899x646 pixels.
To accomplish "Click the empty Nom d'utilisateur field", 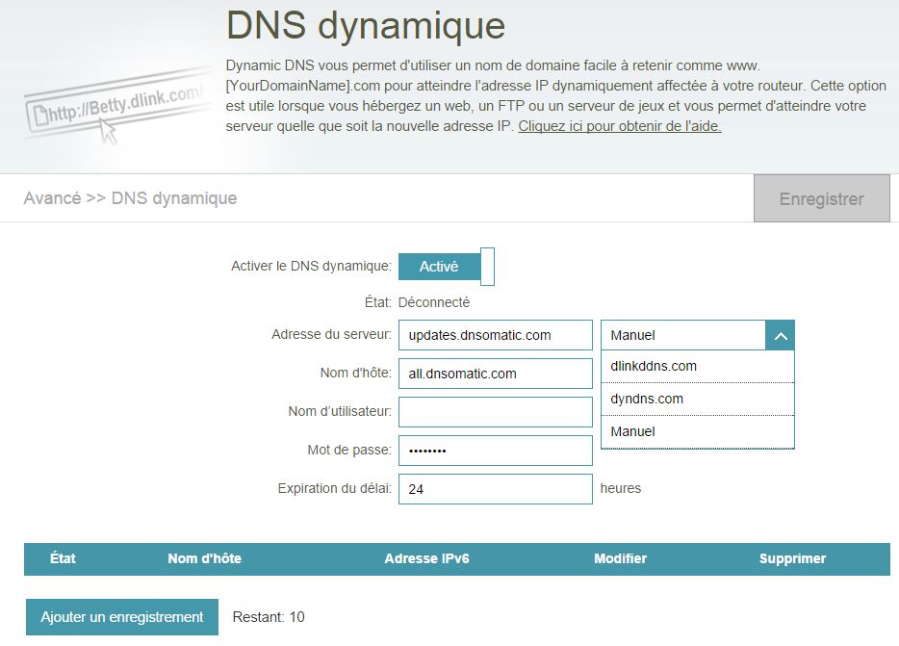I will click(x=495, y=412).
